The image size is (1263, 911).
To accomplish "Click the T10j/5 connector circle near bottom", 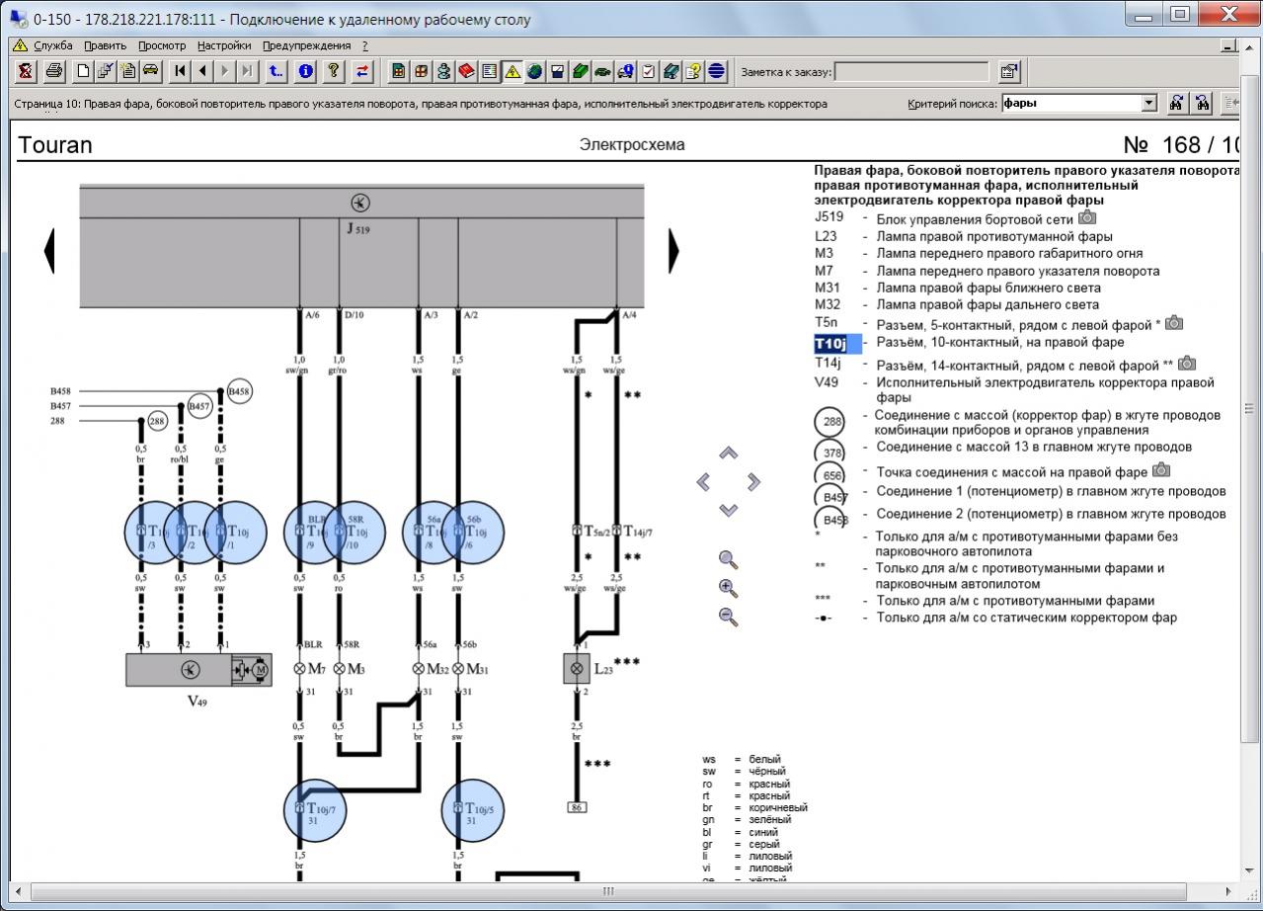I will tap(473, 810).
